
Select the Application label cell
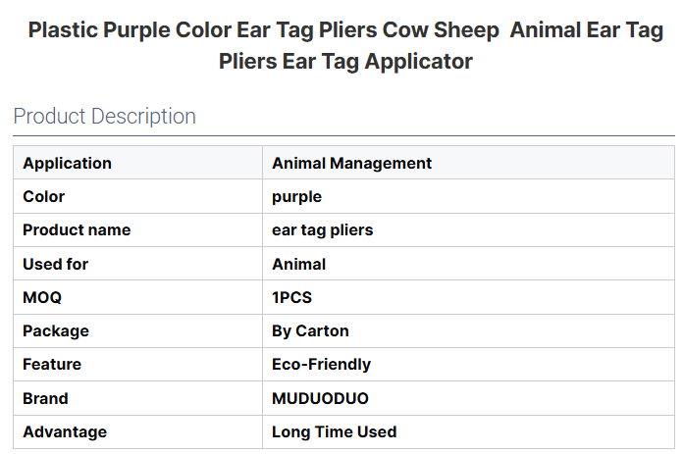[67, 163]
